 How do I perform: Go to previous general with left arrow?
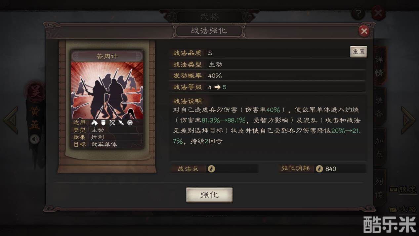tap(11, 120)
